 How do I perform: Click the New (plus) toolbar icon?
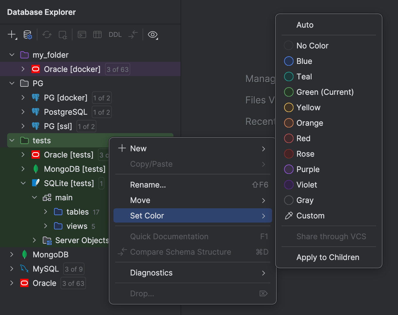[12, 34]
